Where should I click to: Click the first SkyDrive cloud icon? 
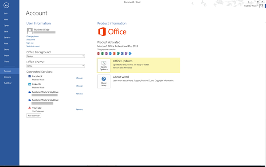30,92
